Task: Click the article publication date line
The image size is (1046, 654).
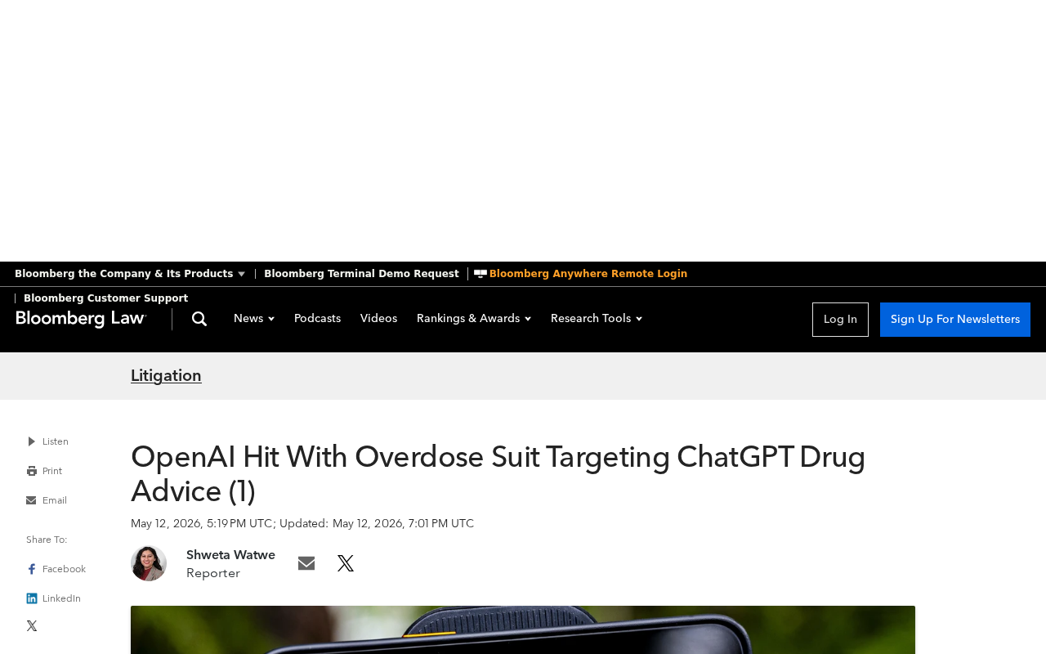Action: point(302,524)
